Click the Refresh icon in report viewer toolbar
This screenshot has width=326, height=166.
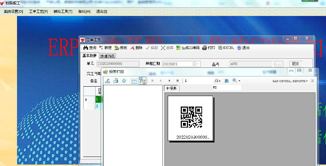[x=124, y=81]
